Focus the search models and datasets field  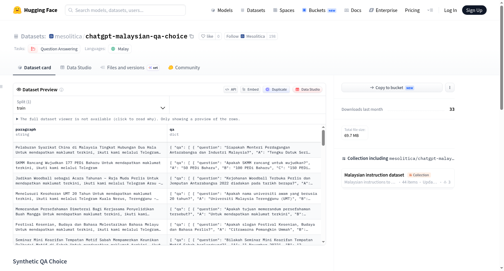point(125,10)
